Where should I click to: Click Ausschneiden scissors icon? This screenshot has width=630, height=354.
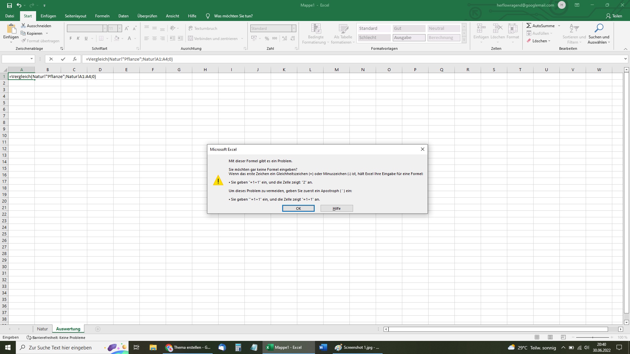(x=23, y=26)
